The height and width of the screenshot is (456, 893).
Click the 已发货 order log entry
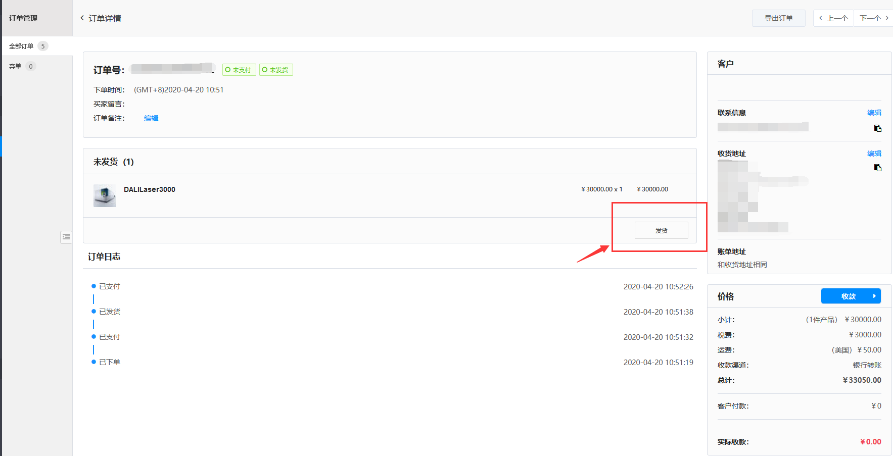pyautogui.click(x=110, y=312)
